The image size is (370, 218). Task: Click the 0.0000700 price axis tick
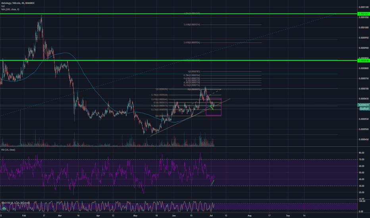(364, 89)
